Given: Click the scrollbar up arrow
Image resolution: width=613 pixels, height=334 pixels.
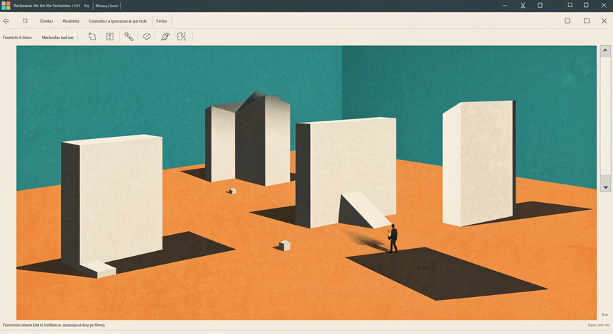Looking at the screenshot, I should pyautogui.click(x=605, y=51).
